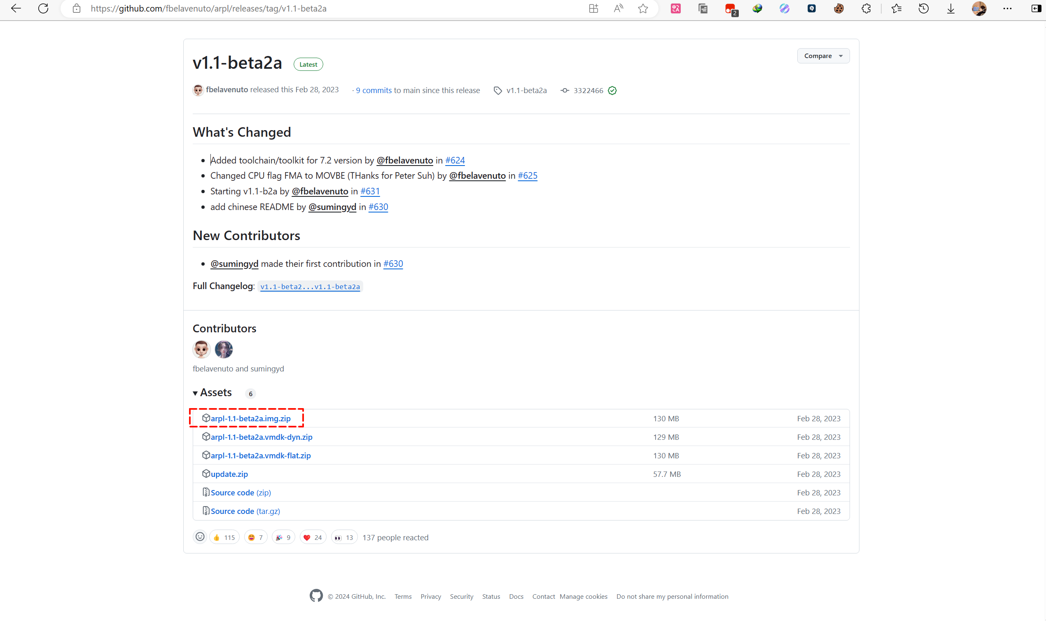Collapse the Assets section triangle
Image resolution: width=1046 pixels, height=621 pixels.
tap(195, 393)
